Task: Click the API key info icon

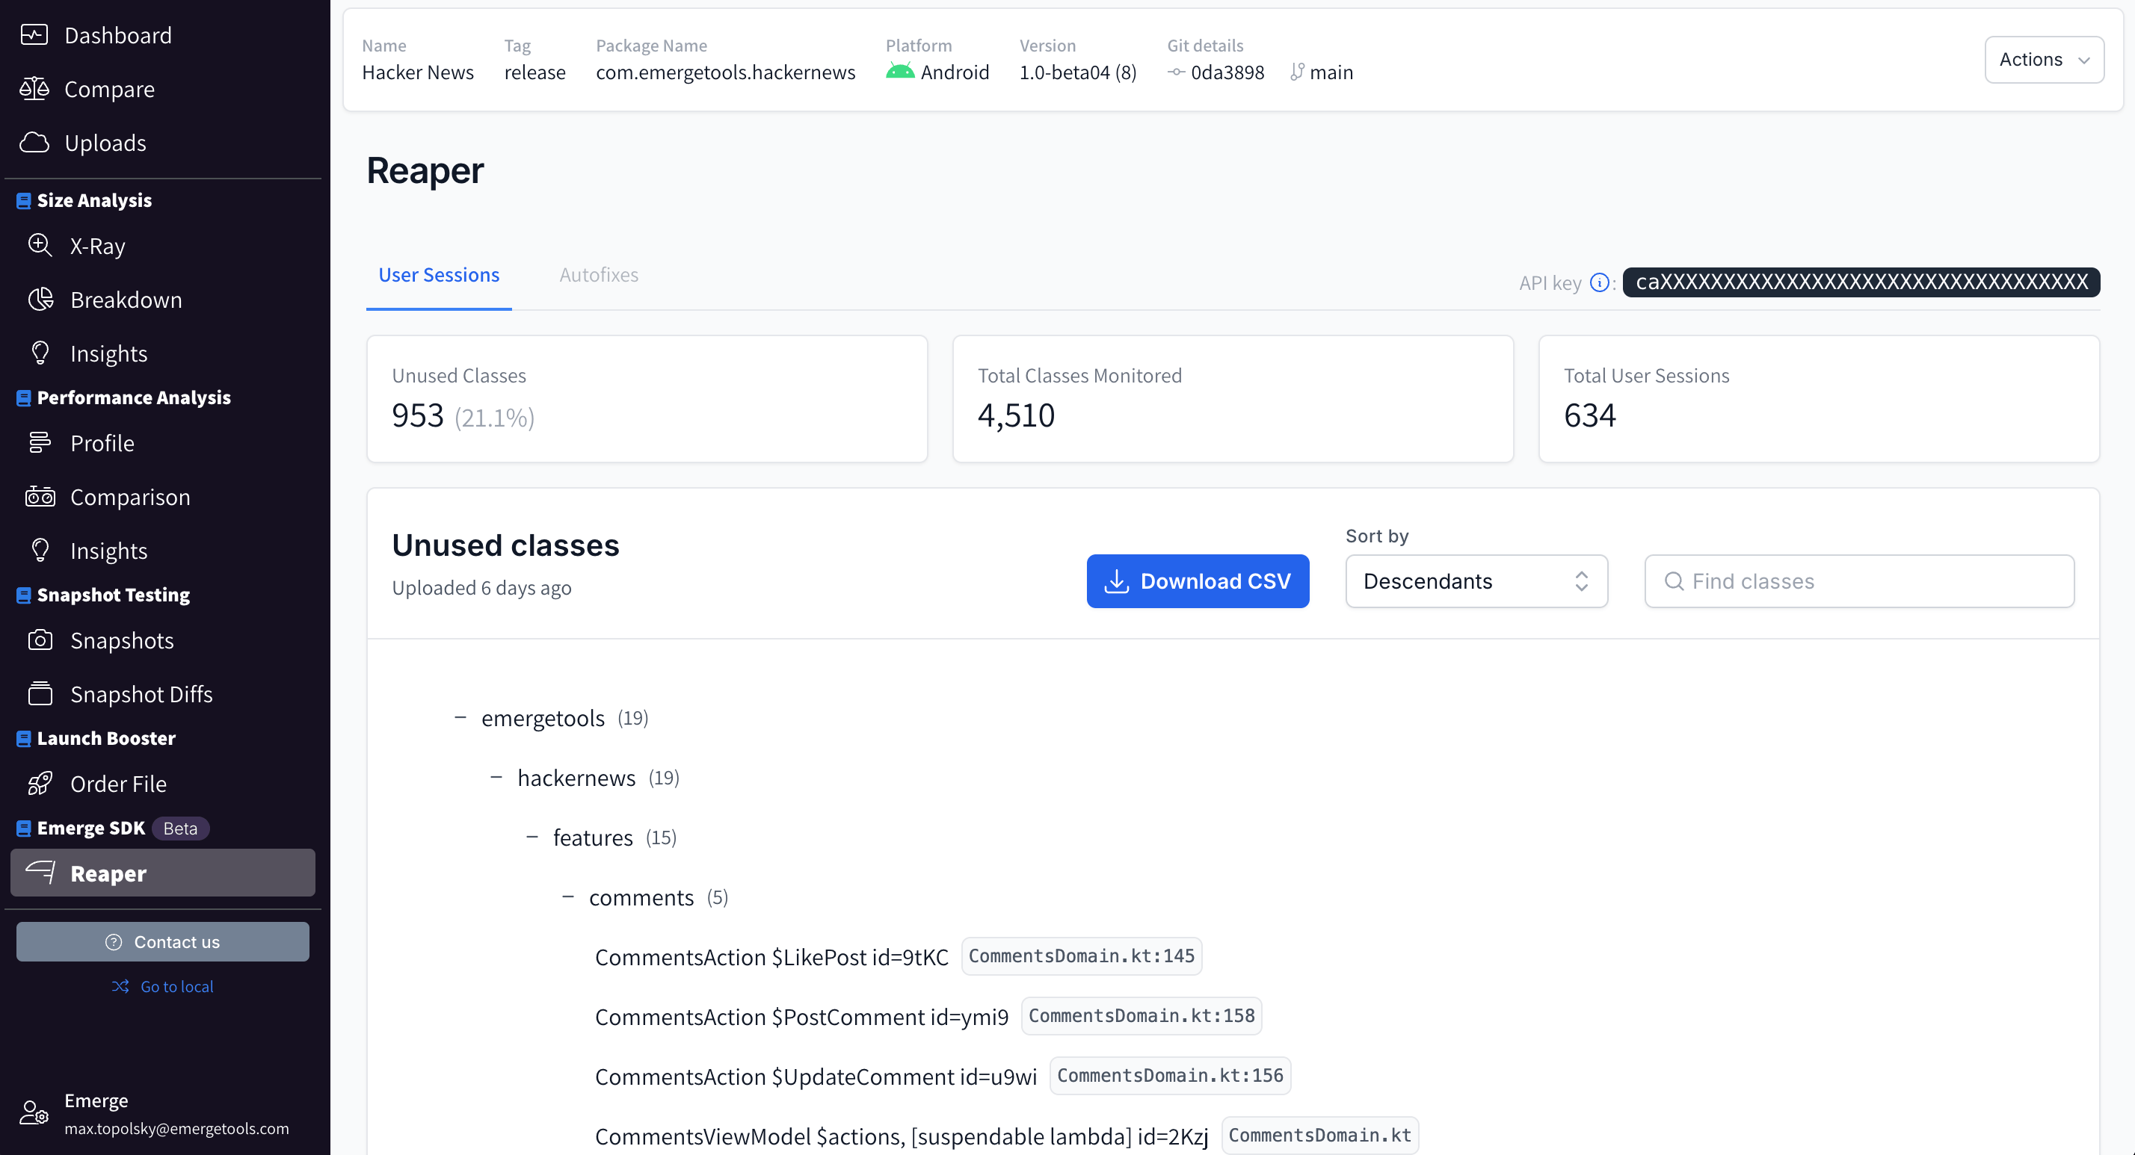Action: click(1598, 282)
